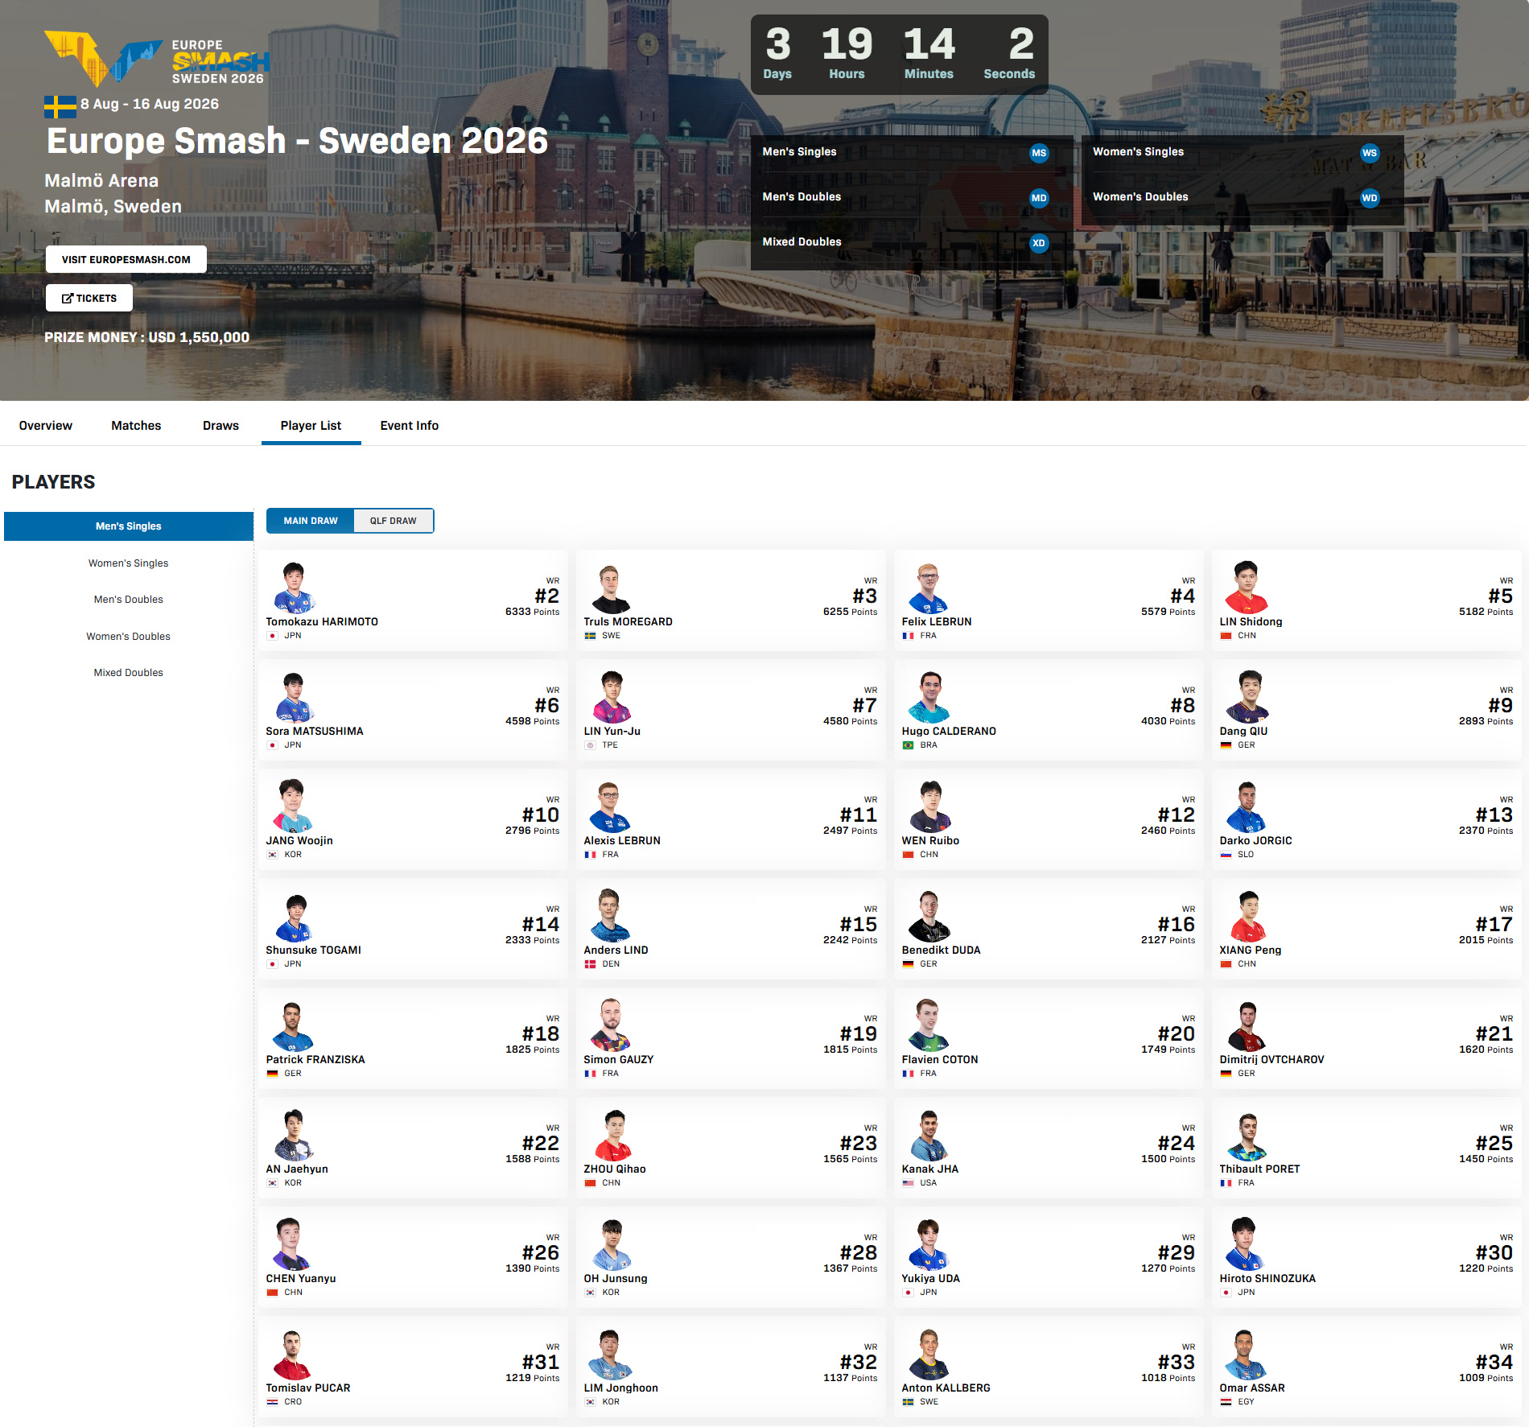Click Tomokazu HARIMOTO's player photo

click(294, 588)
